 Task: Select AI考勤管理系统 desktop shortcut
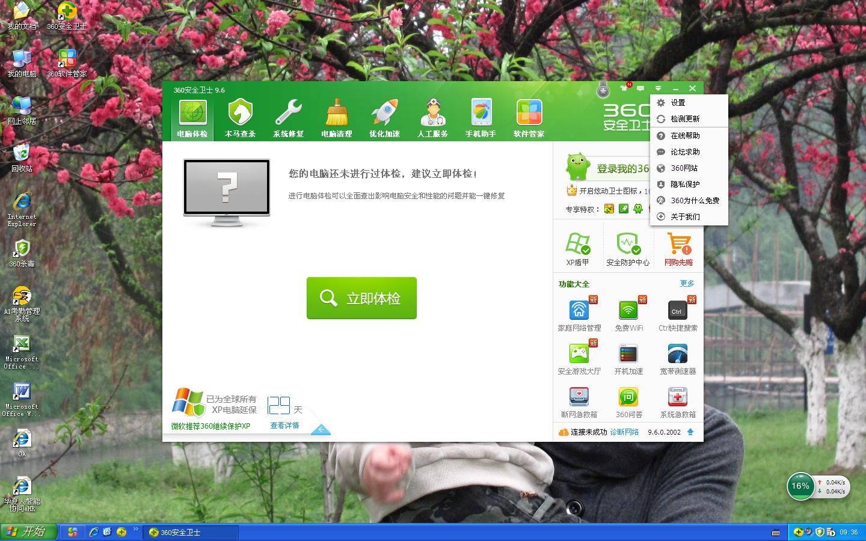tap(22, 304)
